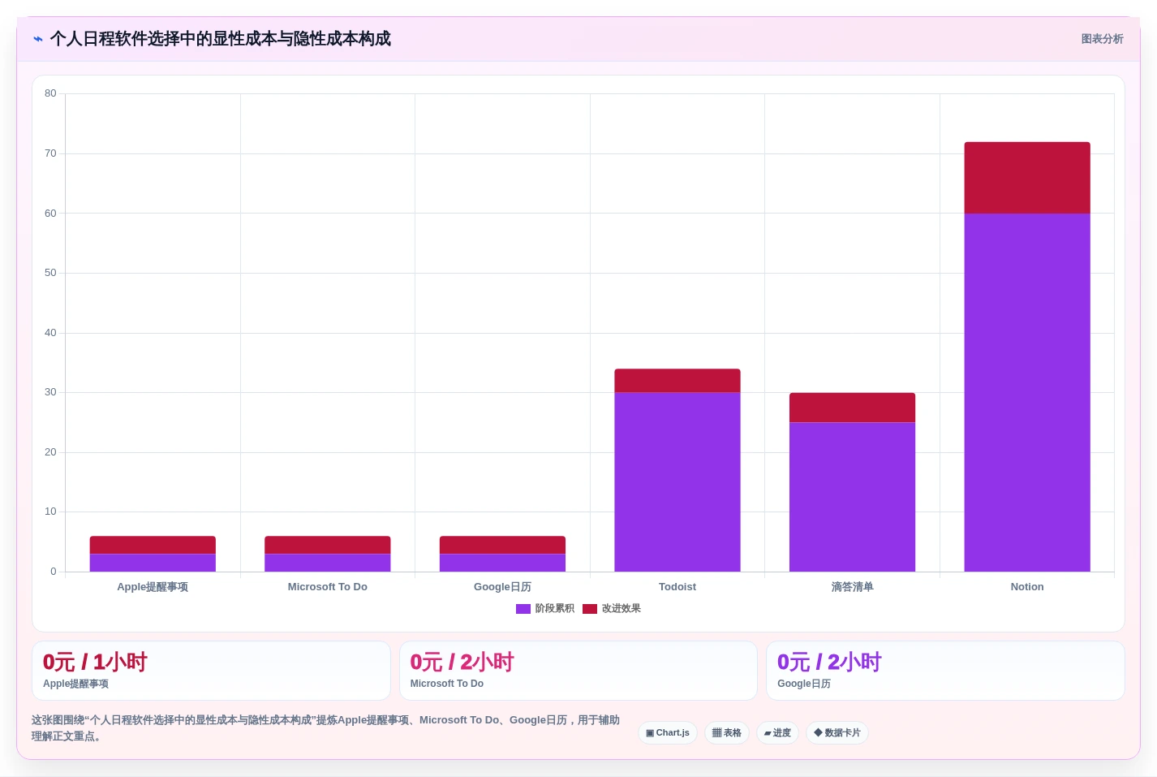Click the chart title 个人日程软件选择中的显性成本与隐性成本构成
Image resolution: width=1157 pixels, height=777 pixels.
220,39
